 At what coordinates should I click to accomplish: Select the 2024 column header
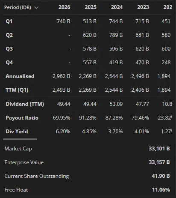pos(117,7)
